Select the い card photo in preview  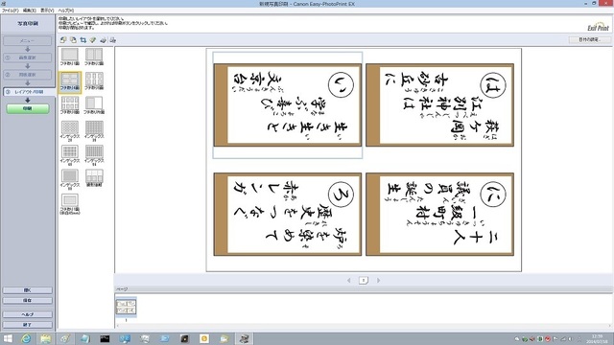pyautogui.click(x=288, y=105)
